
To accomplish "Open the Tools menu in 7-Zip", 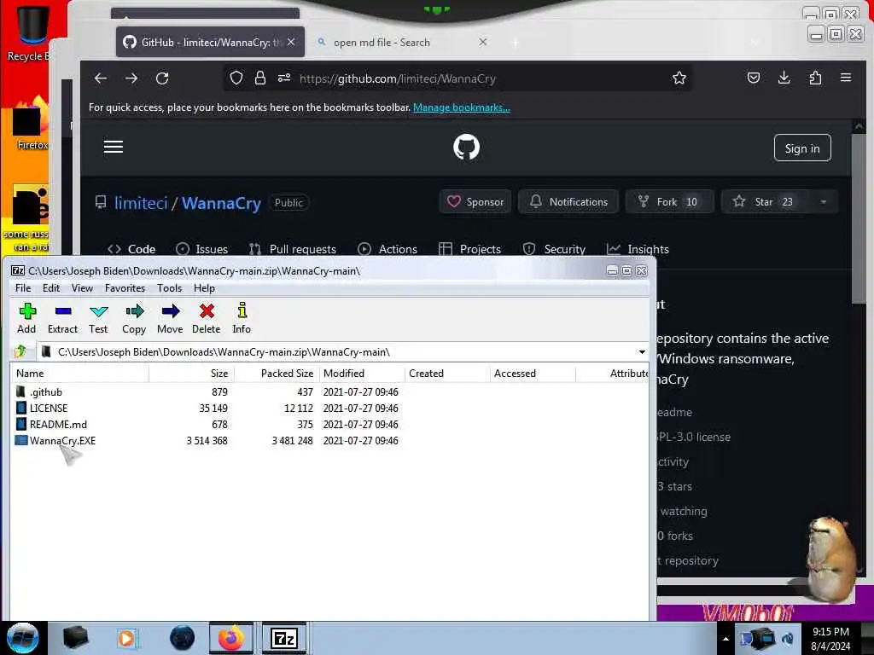I will click(x=170, y=288).
